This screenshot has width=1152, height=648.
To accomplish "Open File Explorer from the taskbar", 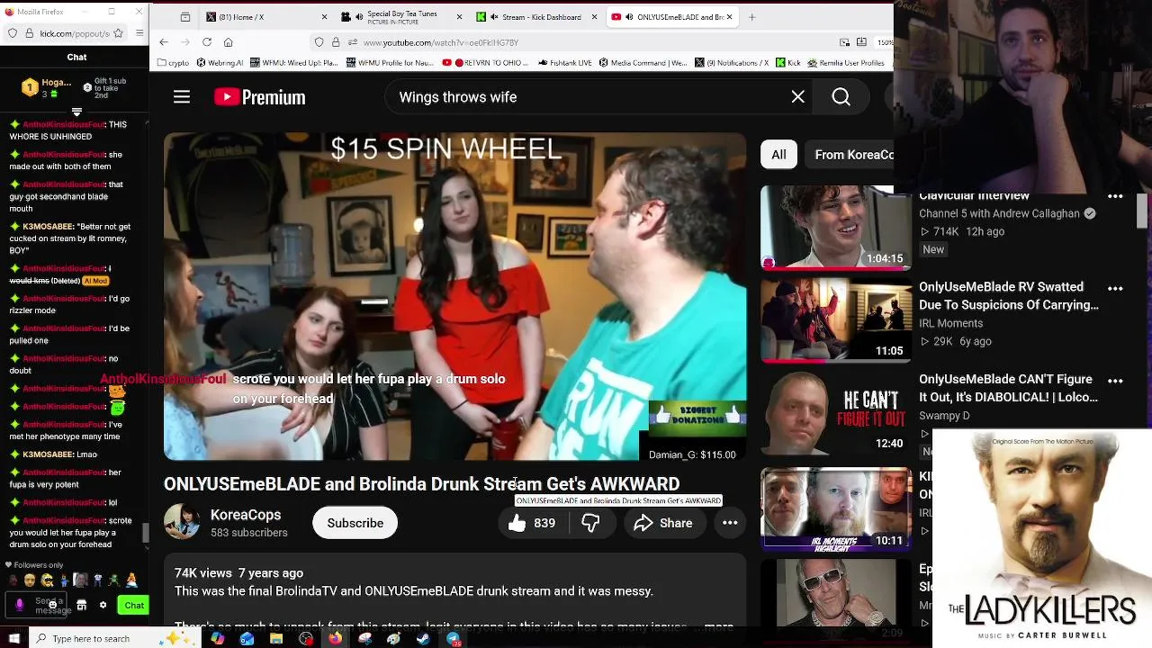I will tap(276, 639).
